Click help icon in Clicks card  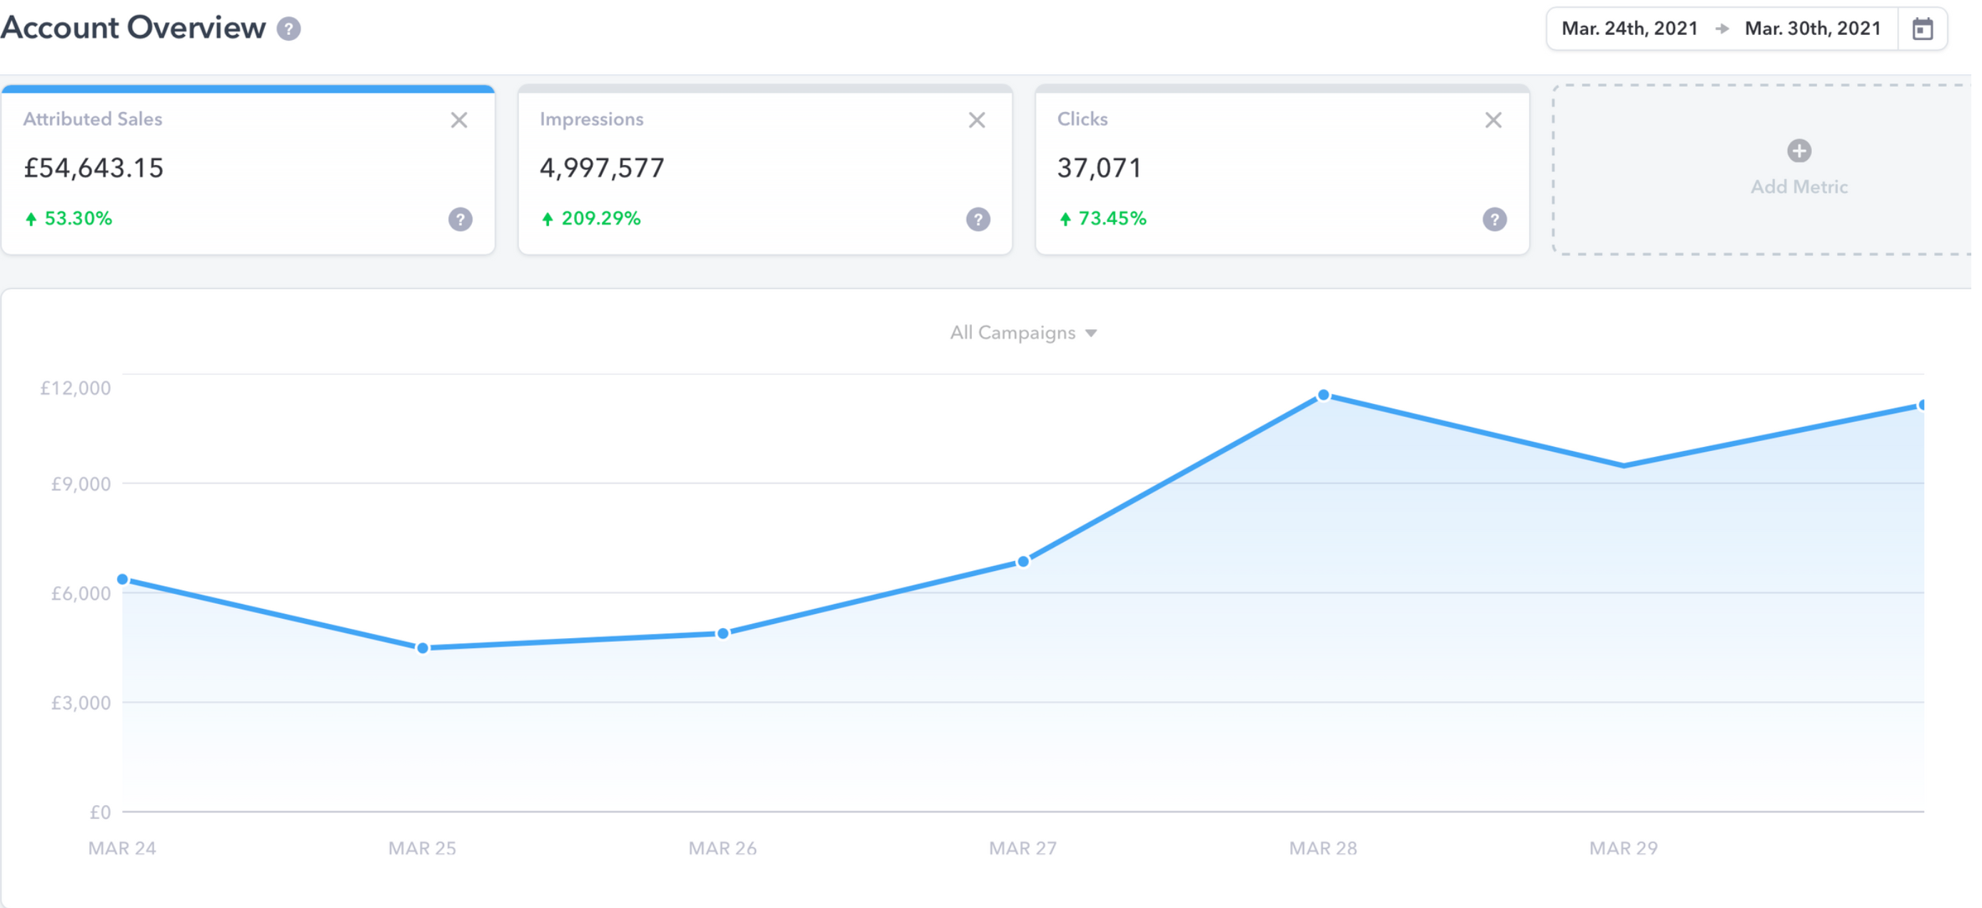(1494, 219)
